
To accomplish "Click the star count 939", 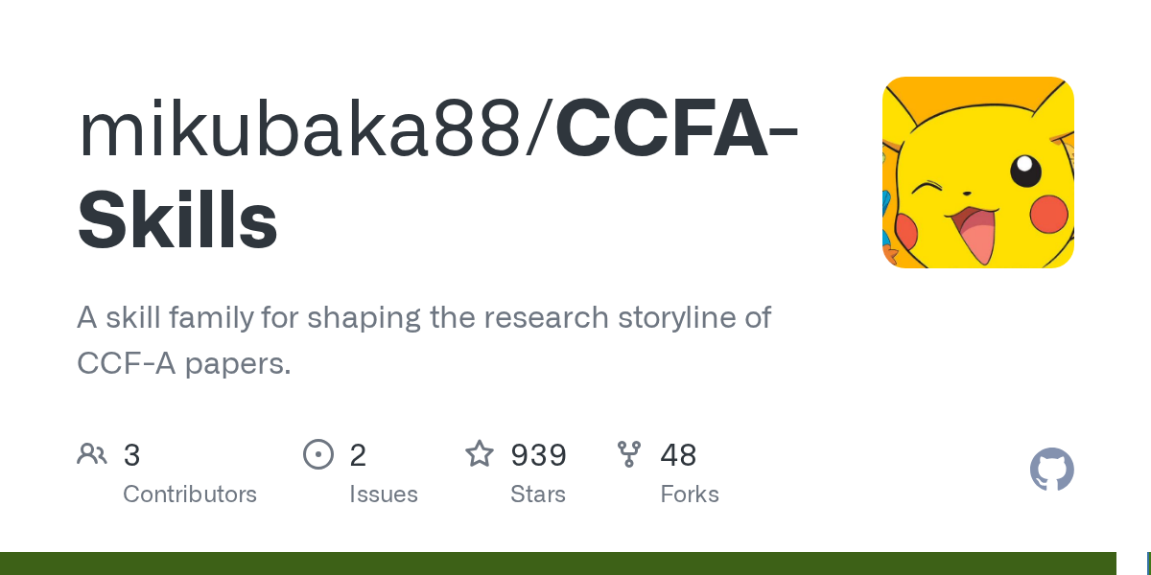I will tap(538, 455).
